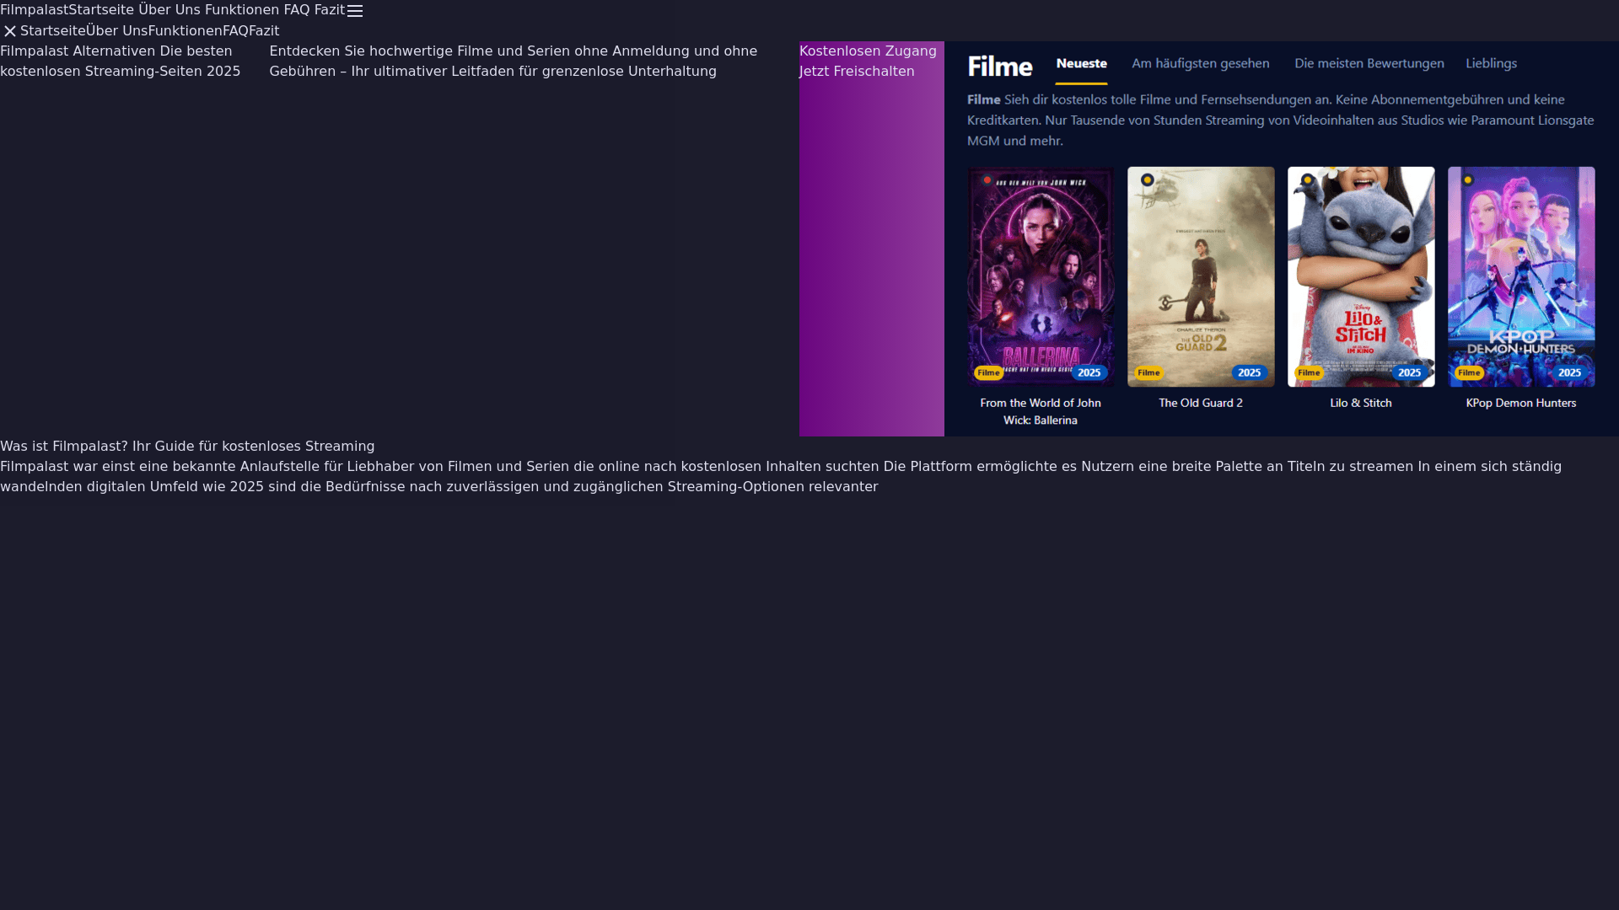Open The Old Guard 2 poster
The image size is (1619, 910).
point(1201,276)
